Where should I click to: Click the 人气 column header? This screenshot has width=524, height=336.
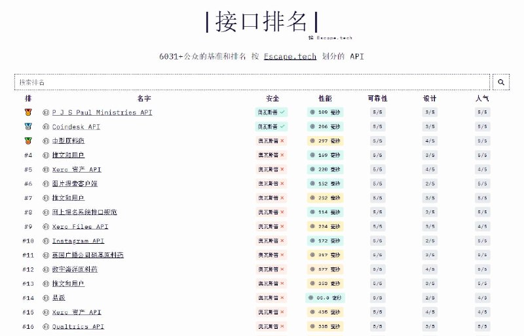click(482, 99)
